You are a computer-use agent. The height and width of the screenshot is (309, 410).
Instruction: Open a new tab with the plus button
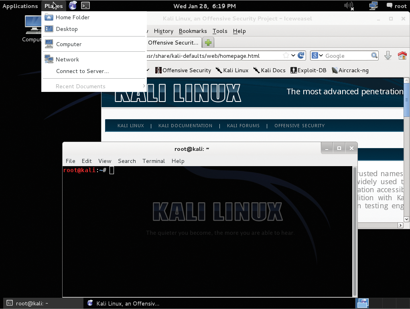tap(208, 43)
